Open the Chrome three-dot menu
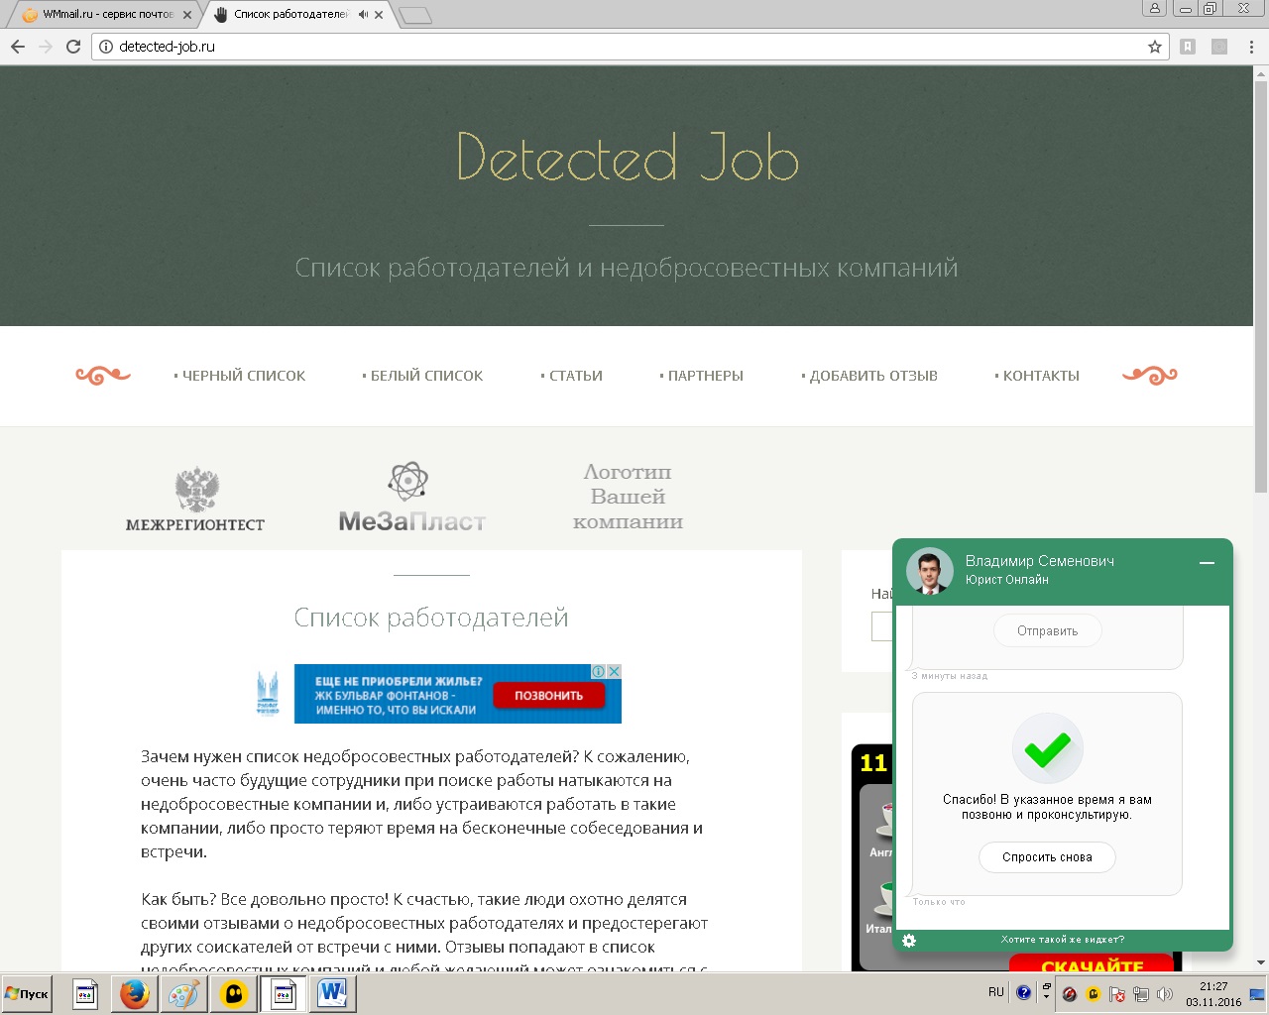 tap(1252, 47)
